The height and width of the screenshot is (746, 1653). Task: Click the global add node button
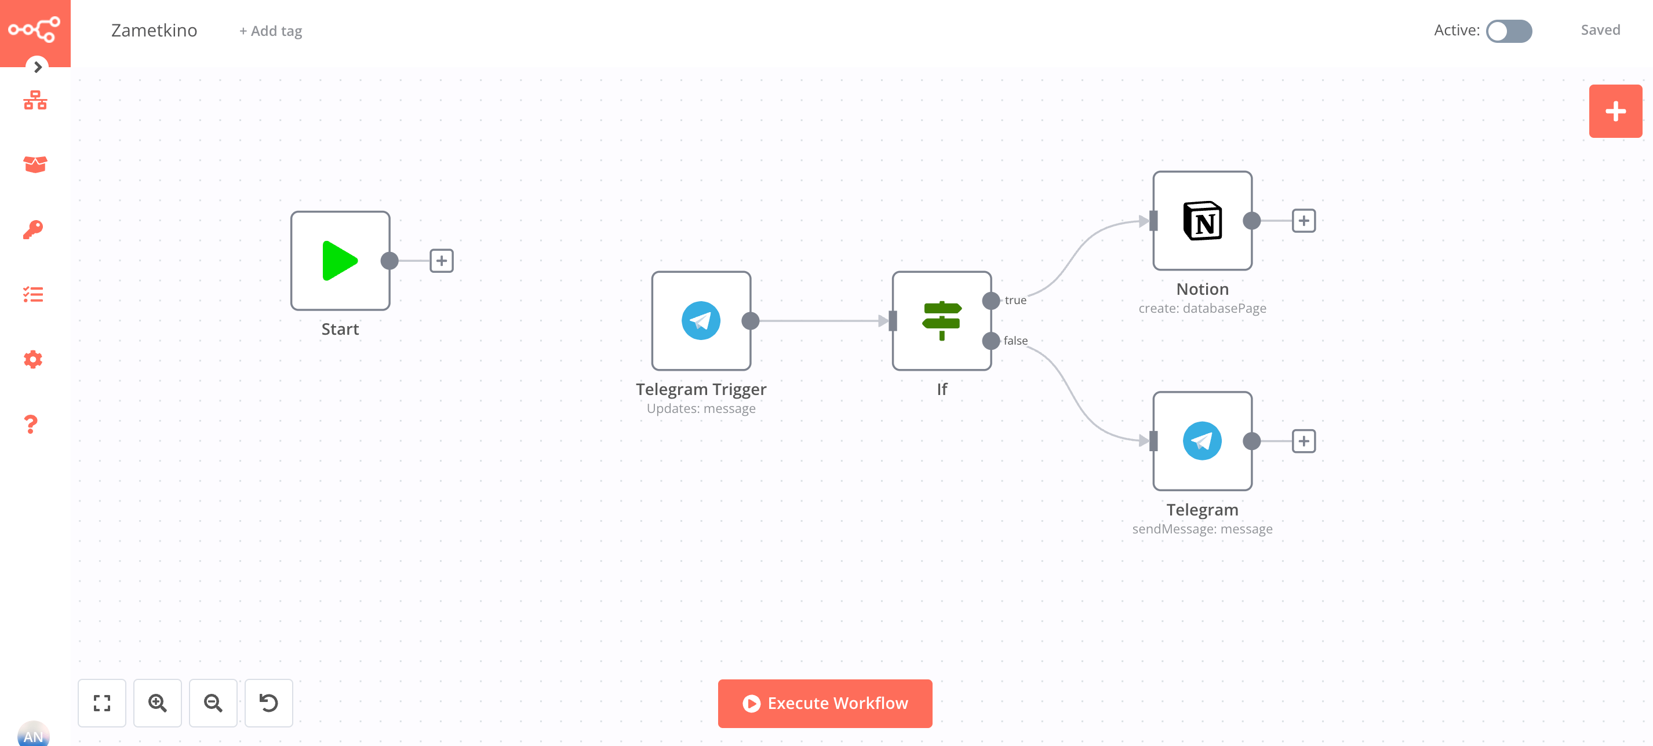coord(1616,111)
